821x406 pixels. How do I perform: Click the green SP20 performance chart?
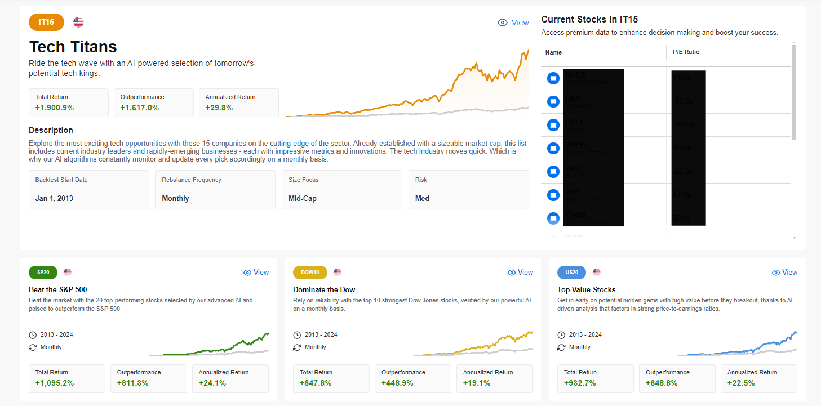[208, 345]
